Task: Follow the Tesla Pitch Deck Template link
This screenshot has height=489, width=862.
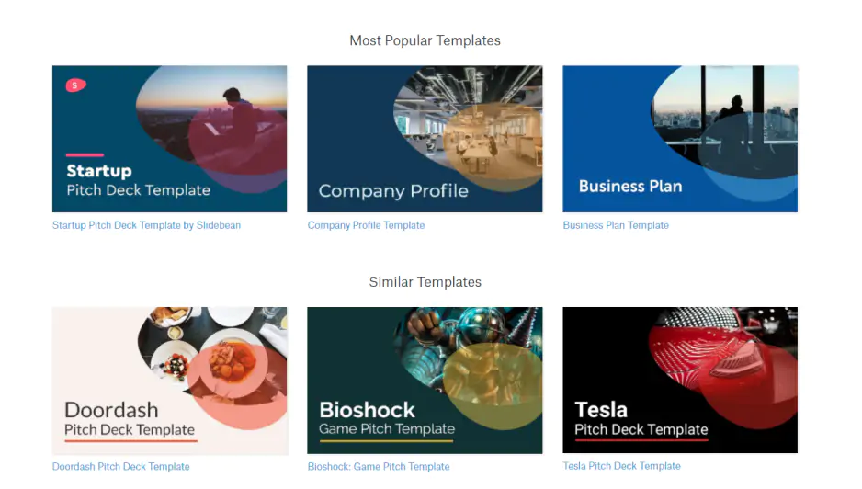Action: (x=621, y=466)
